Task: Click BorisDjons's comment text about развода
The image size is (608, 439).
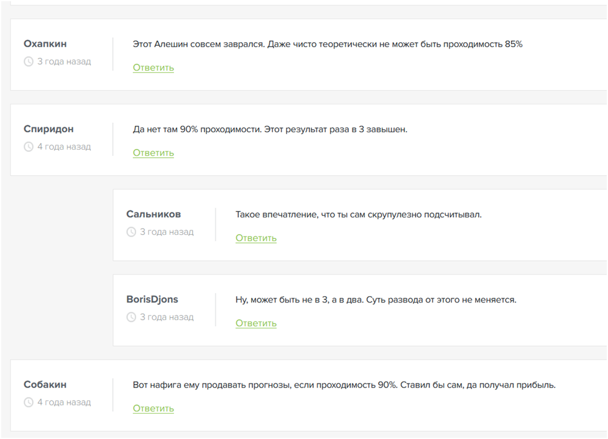Action: point(375,300)
